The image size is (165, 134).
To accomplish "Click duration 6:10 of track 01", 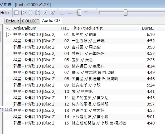I will 151,35.
